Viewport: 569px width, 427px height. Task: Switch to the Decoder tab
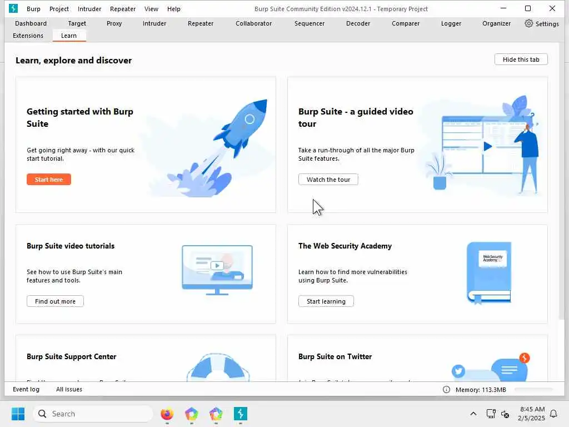point(358,23)
